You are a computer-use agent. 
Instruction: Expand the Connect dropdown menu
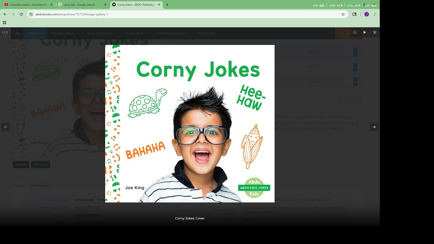coord(136,33)
